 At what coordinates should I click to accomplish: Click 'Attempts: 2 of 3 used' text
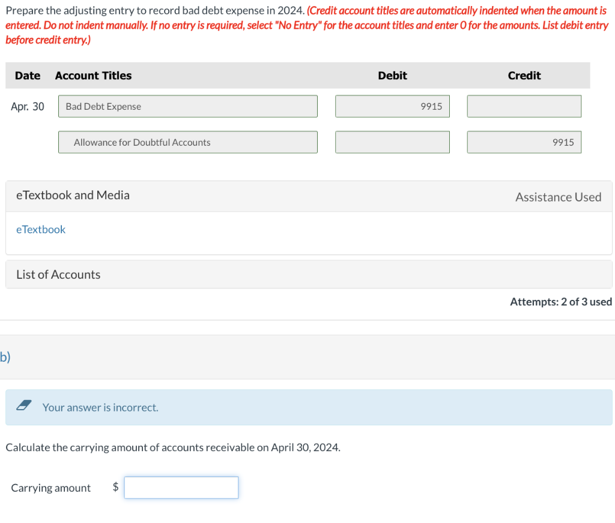tap(561, 302)
